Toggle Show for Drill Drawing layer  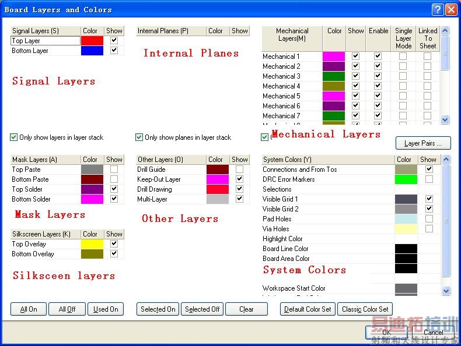point(240,189)
